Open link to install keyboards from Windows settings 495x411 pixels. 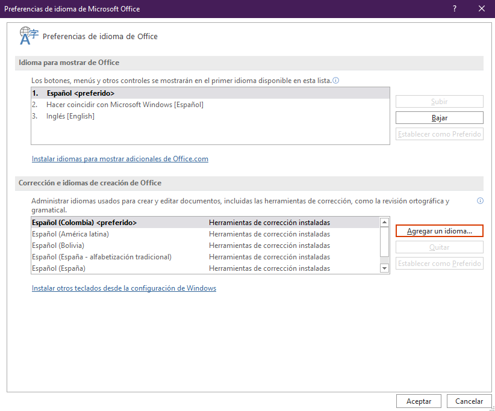point(124,288)
